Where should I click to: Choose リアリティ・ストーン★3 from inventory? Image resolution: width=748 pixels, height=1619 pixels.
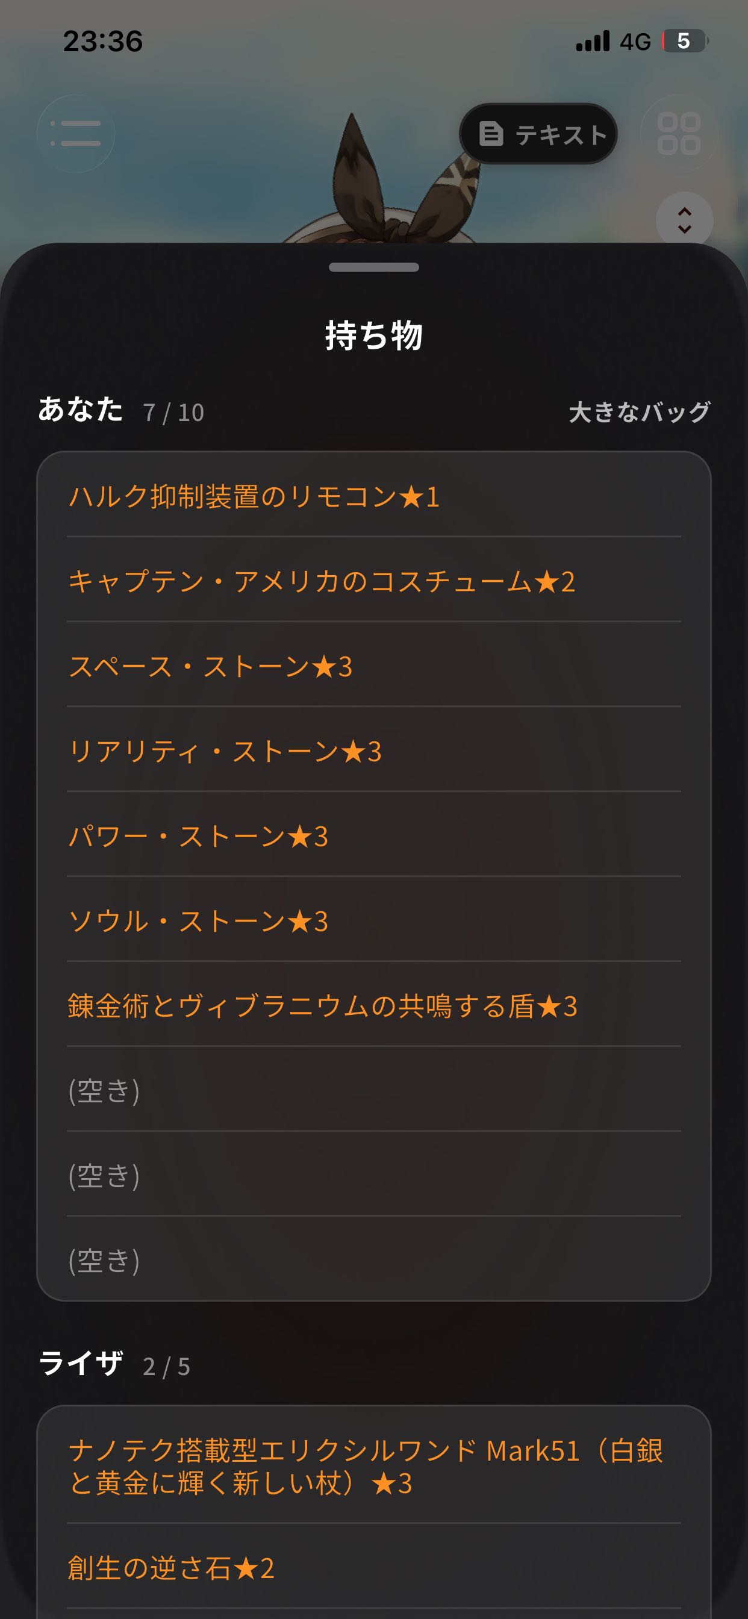point(374,750)
